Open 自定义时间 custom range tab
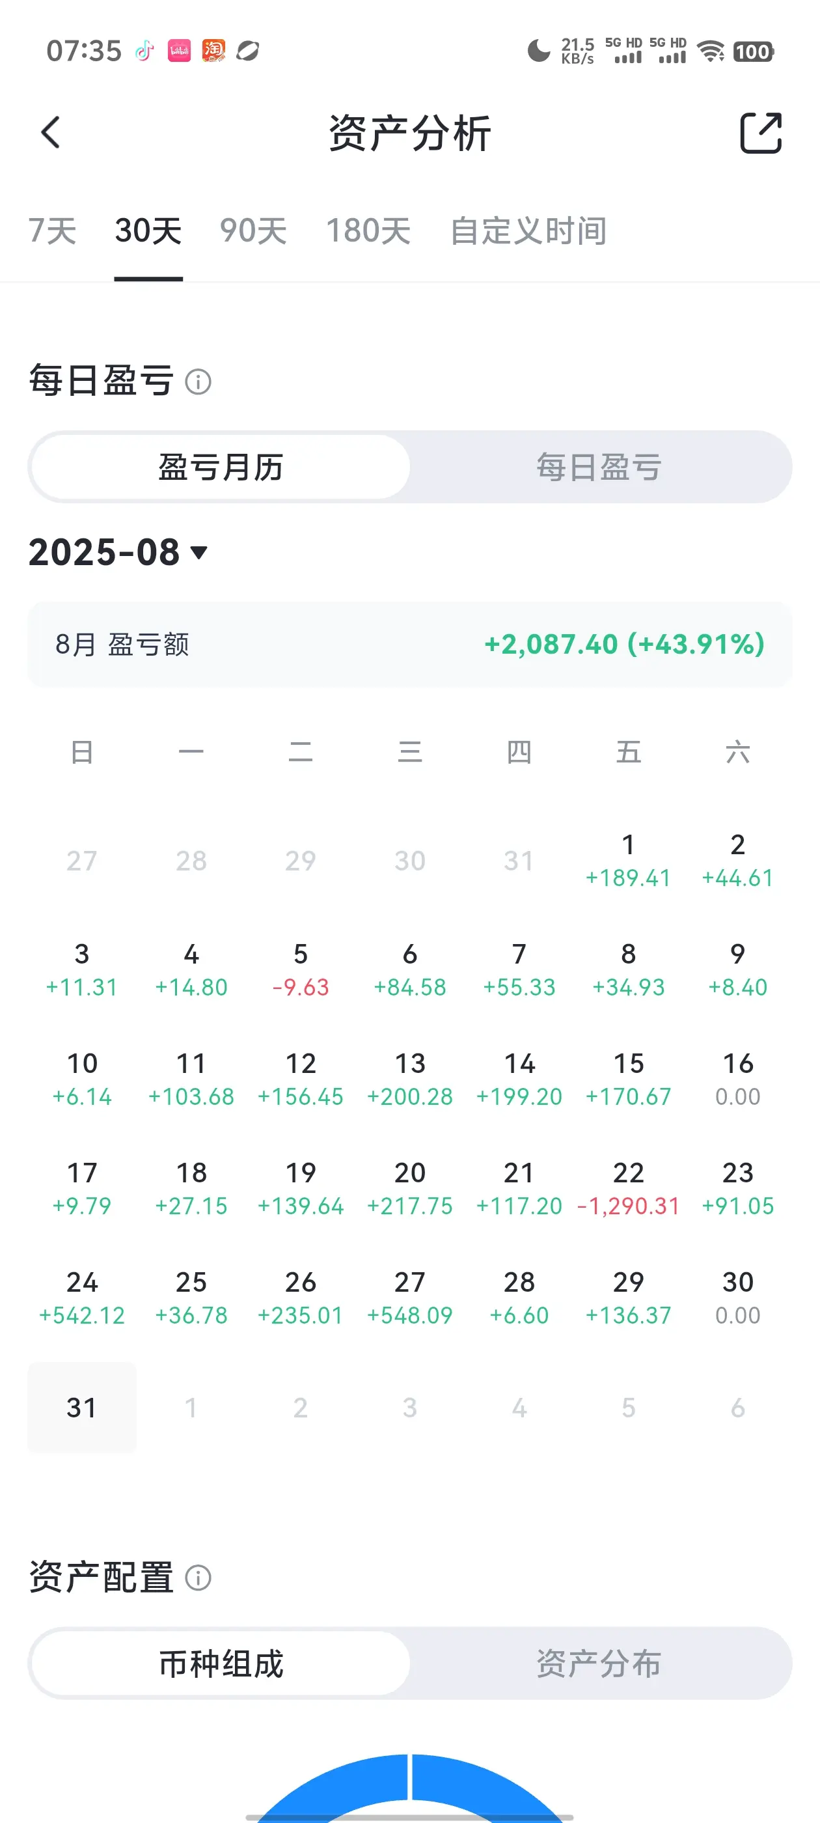Screen dimensions: 820x1823 (528, 230)
